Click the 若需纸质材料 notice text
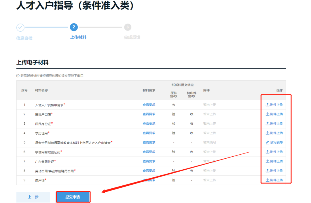The width and height of the screenshot is (311, 203). [x=52, y=76]
